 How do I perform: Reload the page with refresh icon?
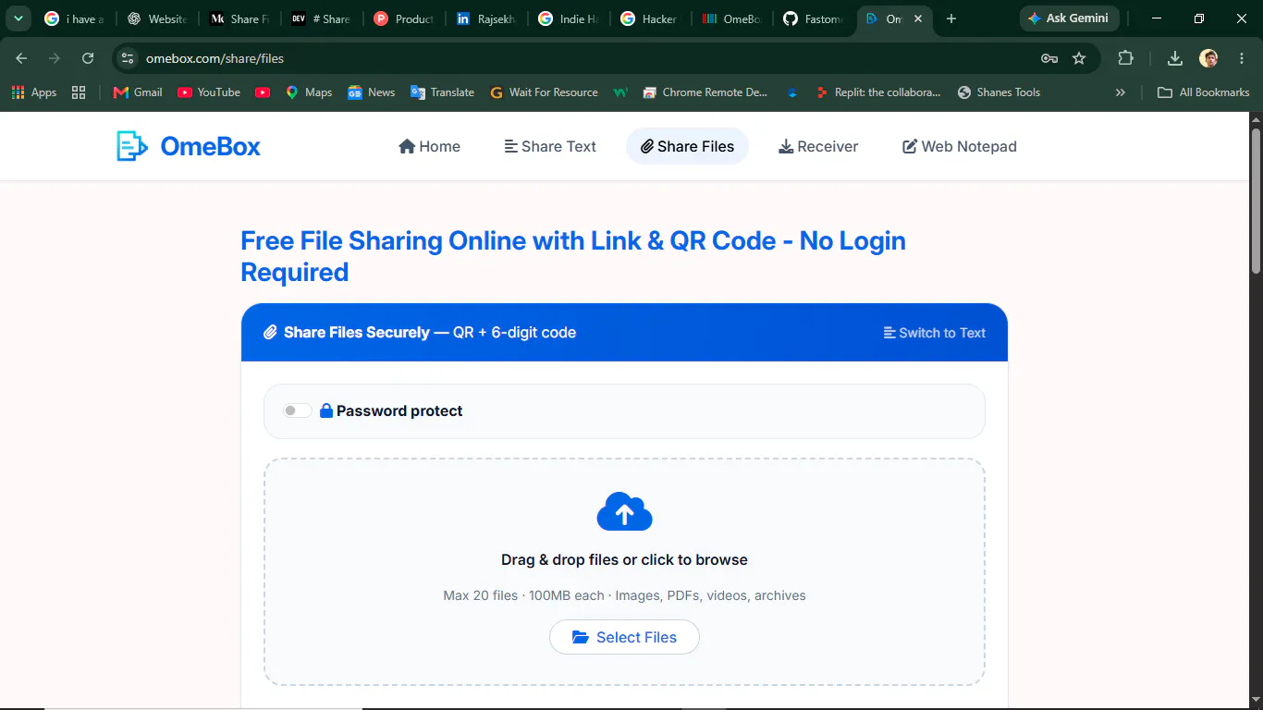[x=88, y=58]
